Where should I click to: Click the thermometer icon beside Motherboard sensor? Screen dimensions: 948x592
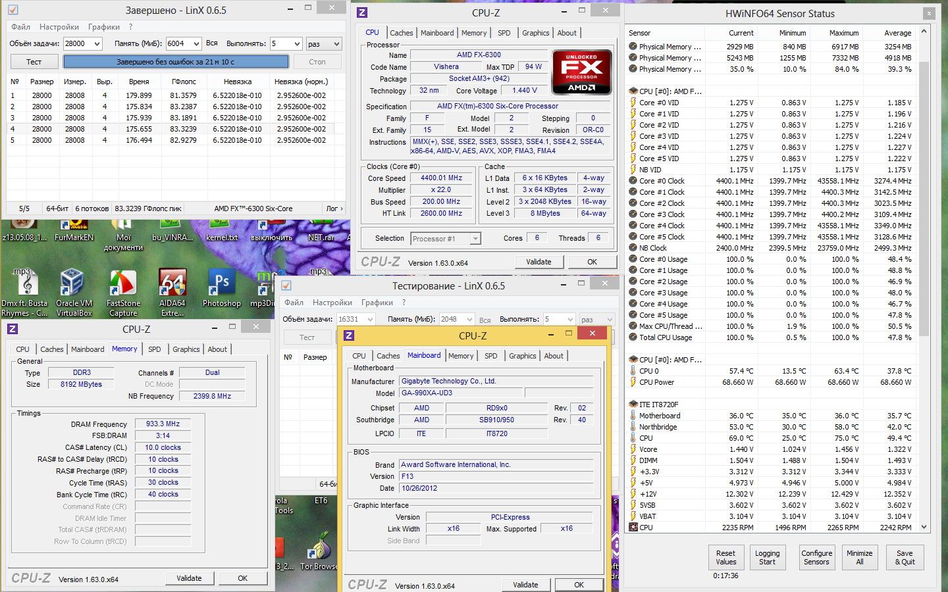[633, 416]
